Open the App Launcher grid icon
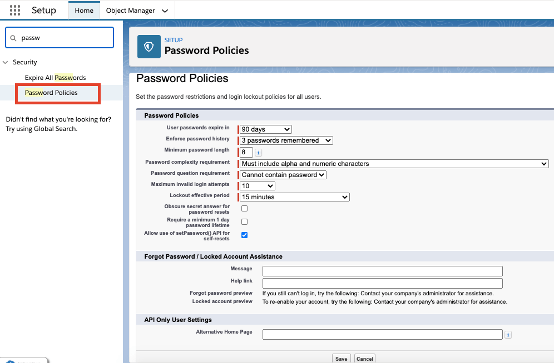The height and width of the screenshot is (363, 554). pyautogui.click(x=15, y=11)
